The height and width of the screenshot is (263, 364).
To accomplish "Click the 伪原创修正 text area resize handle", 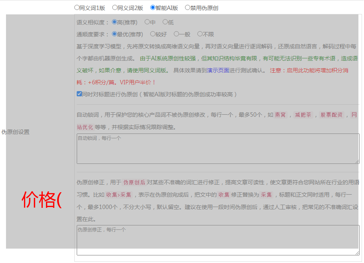I will pyautogui.click(x=357, y=253).
